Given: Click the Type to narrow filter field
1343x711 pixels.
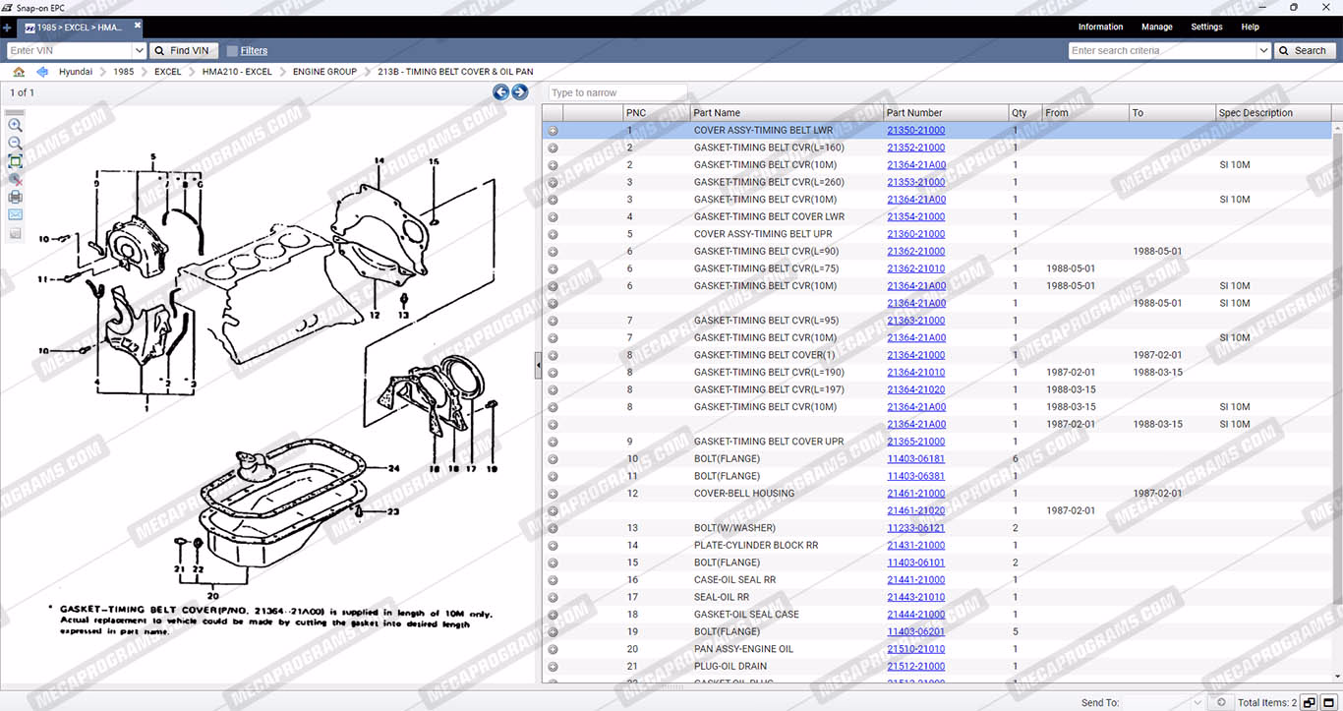Looking at the screenshot, I should [x=617, y=92].
